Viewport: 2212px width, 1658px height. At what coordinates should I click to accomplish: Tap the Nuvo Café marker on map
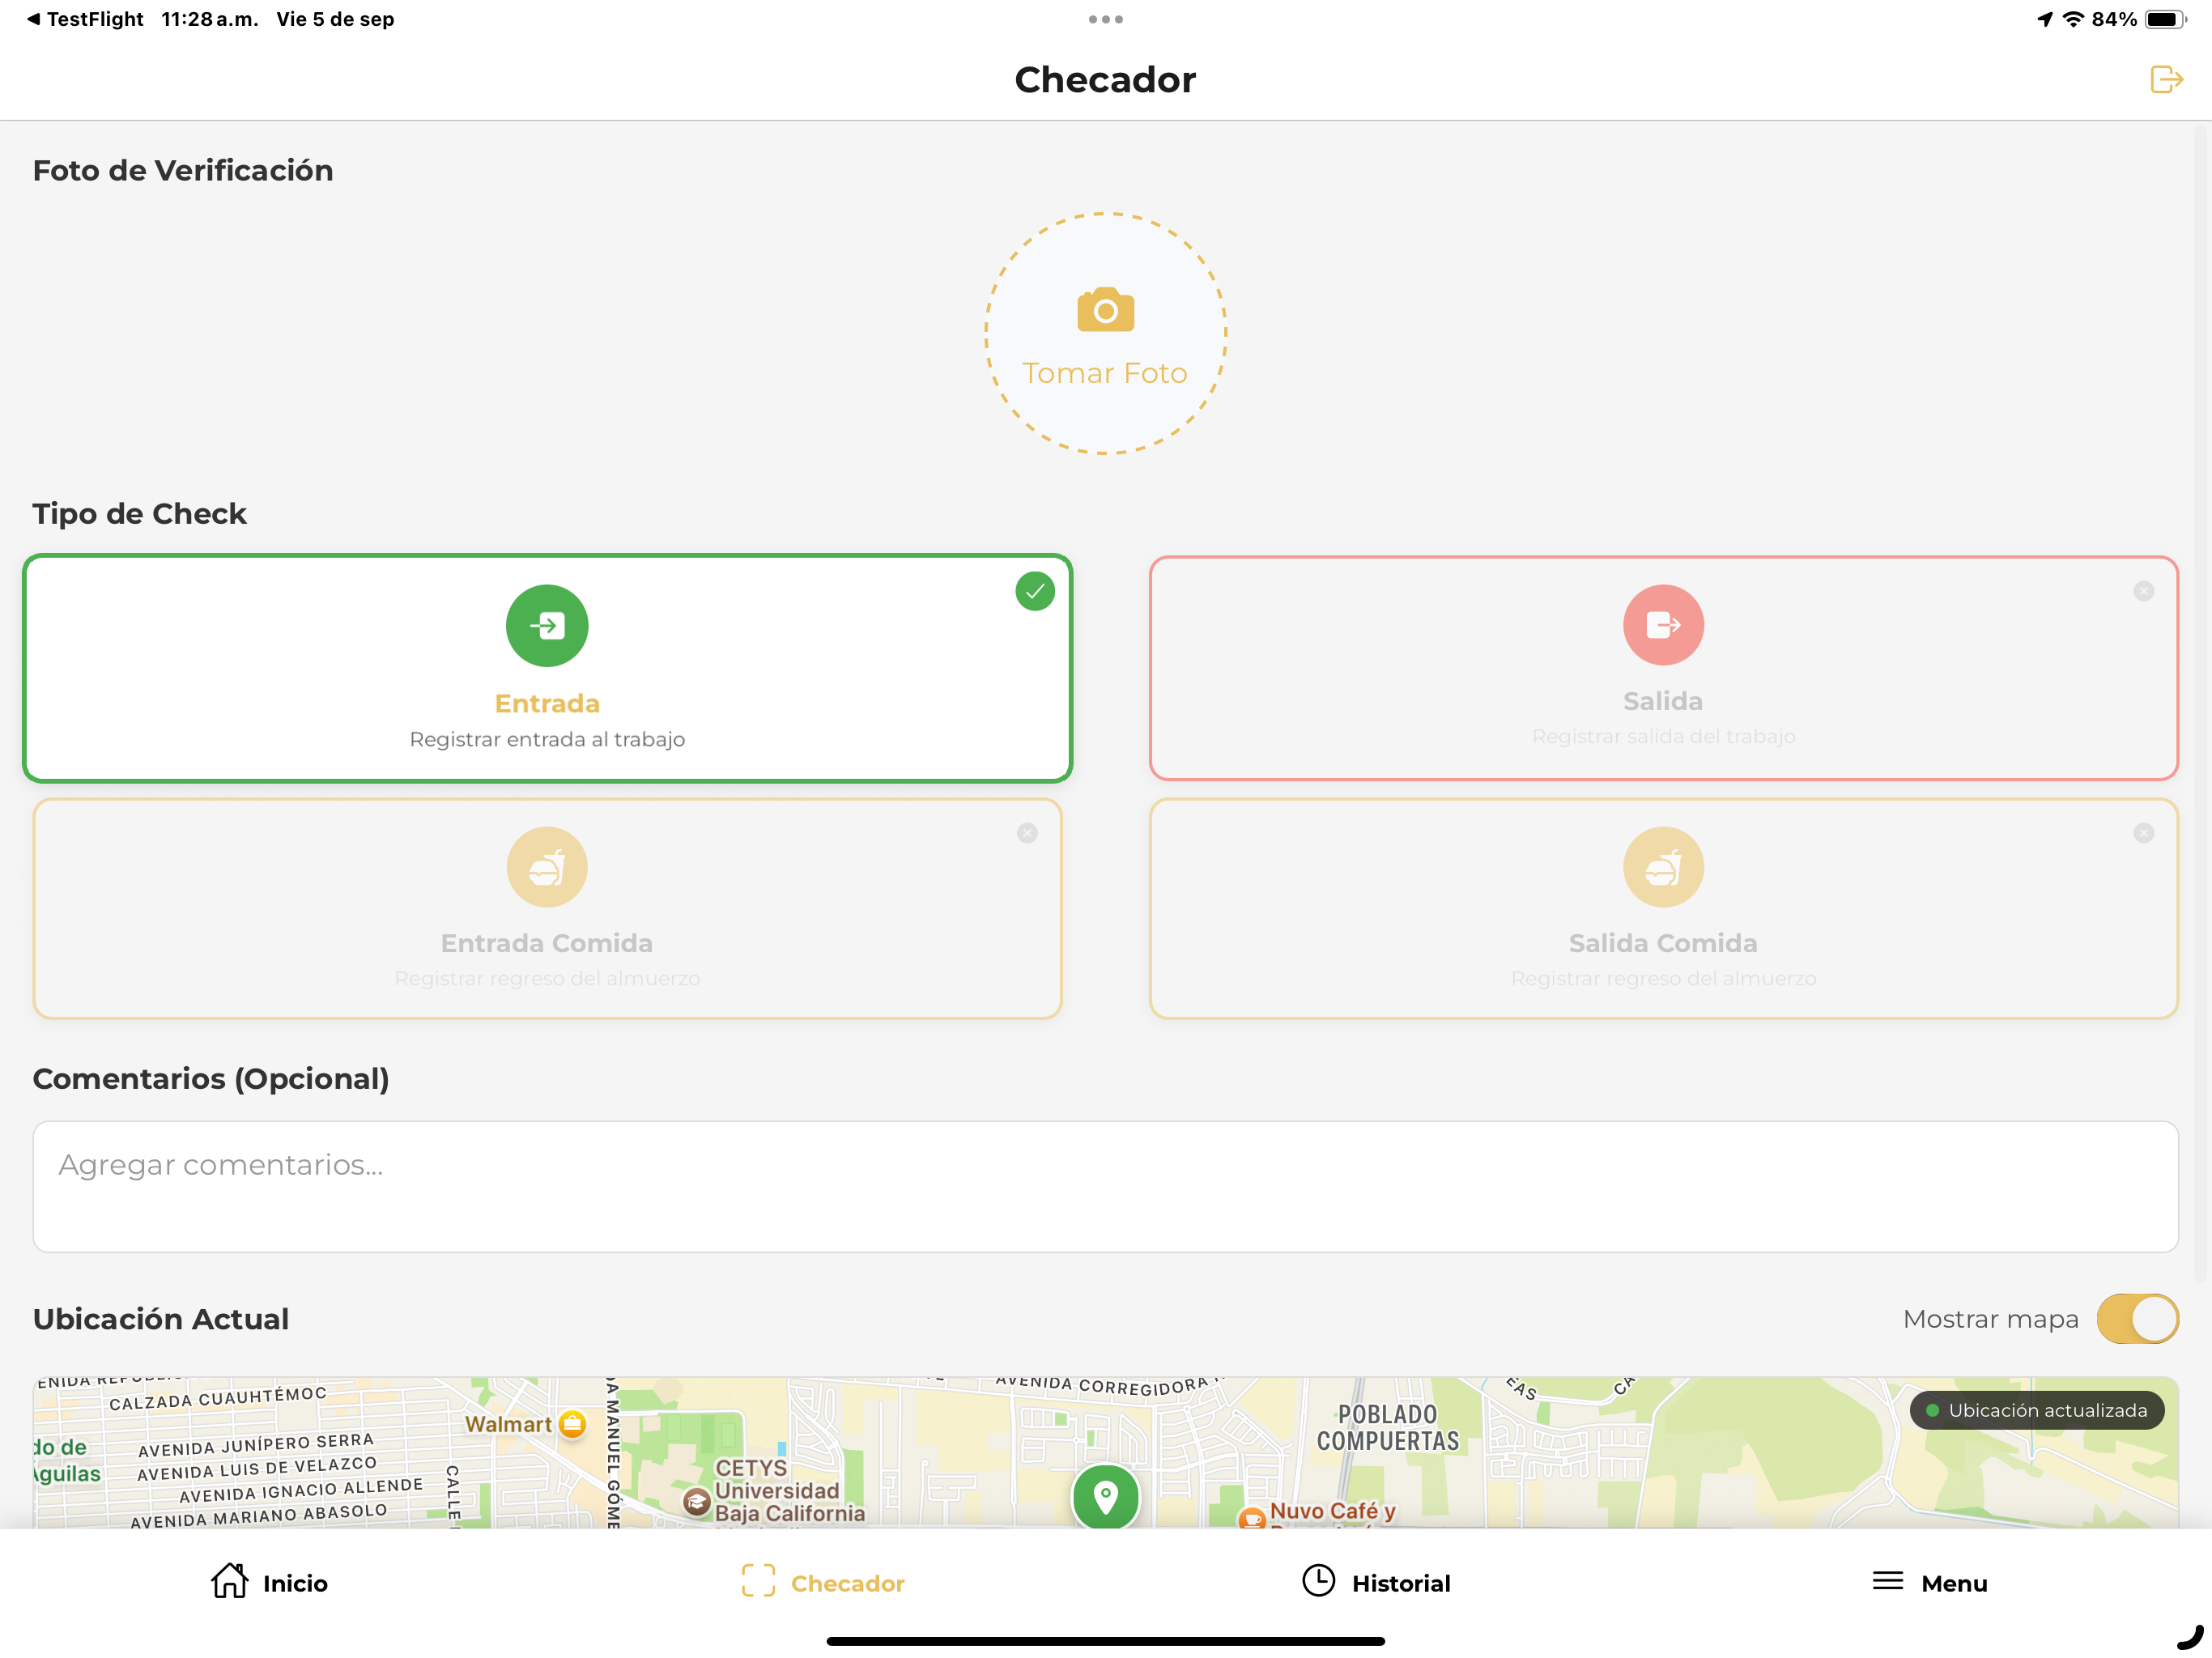click(x=1252, y=1518)
